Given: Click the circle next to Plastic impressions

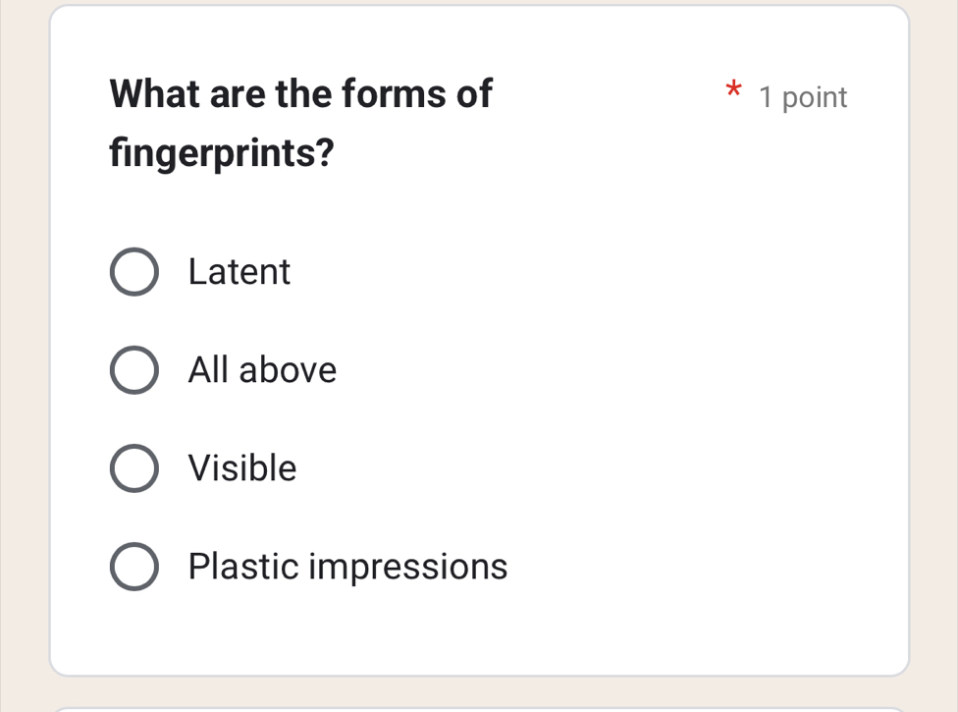Looking at the screenshot, I should (x=134, y=567).
